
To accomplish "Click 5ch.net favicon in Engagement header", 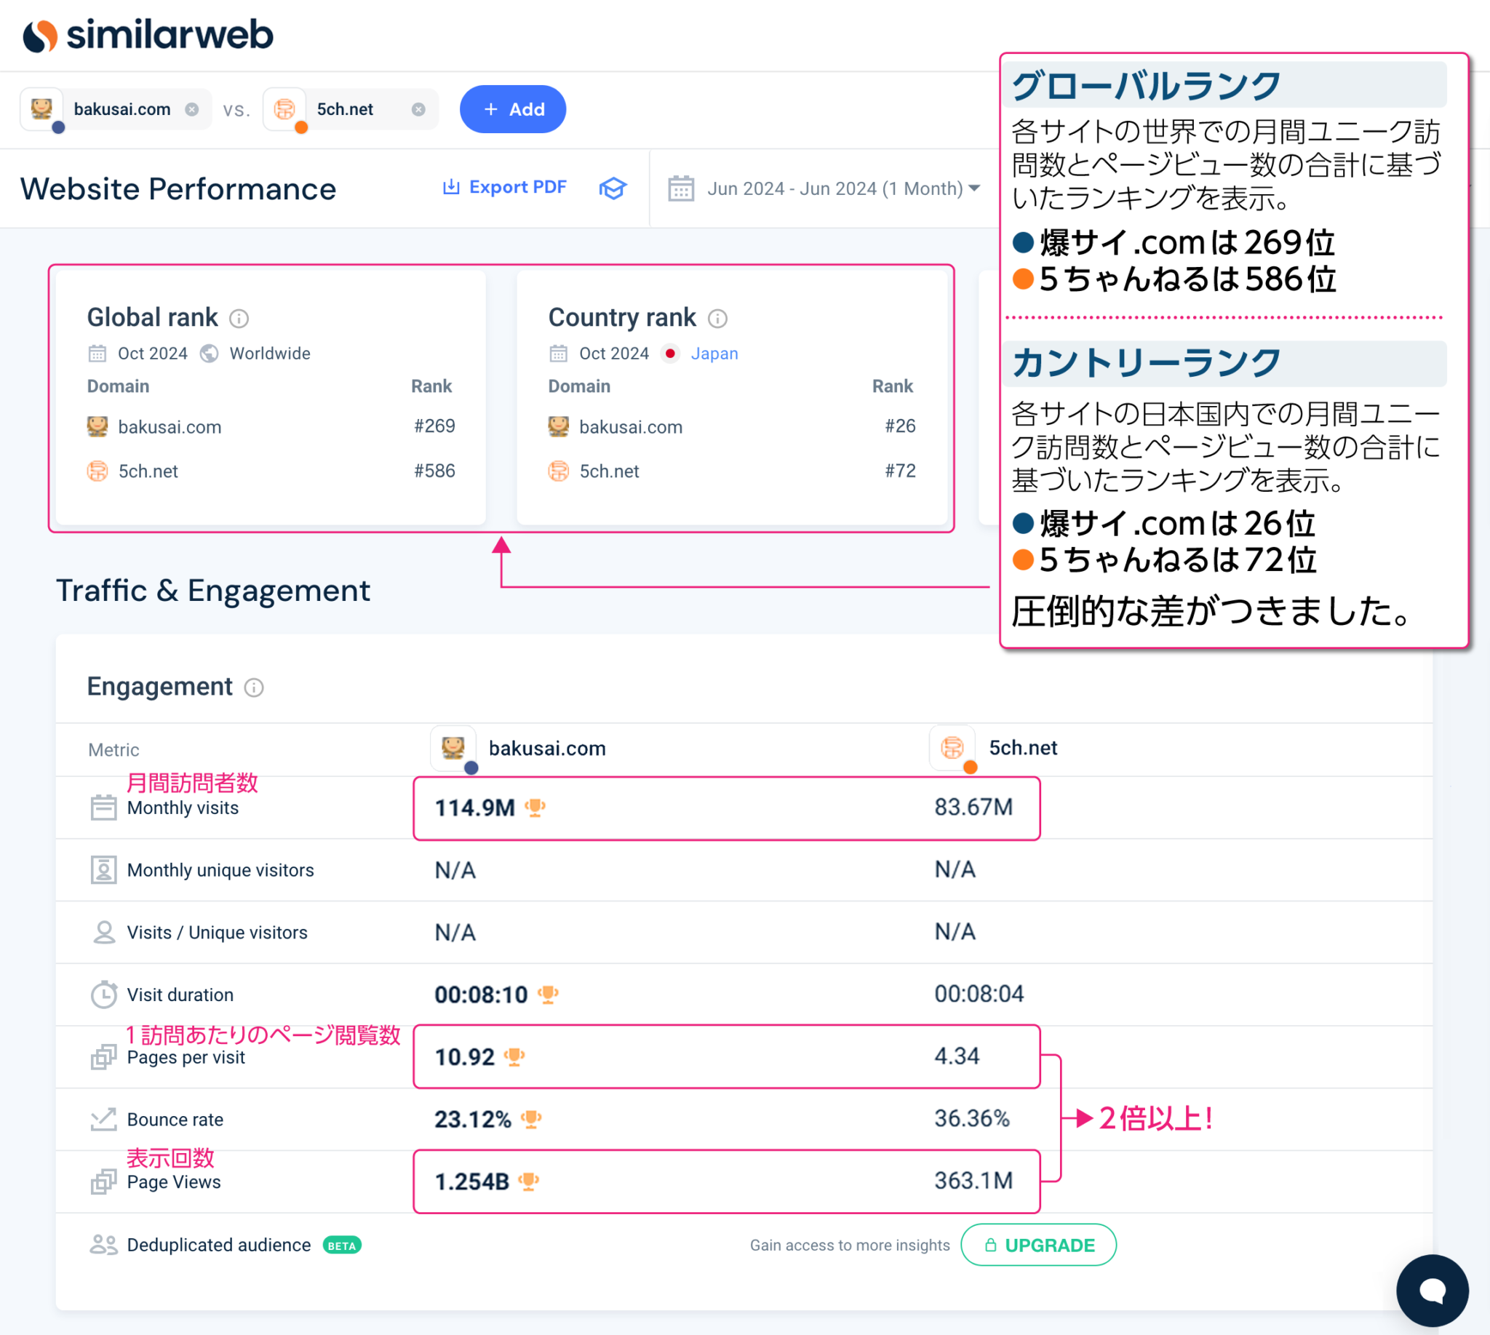I will point(952,747).
